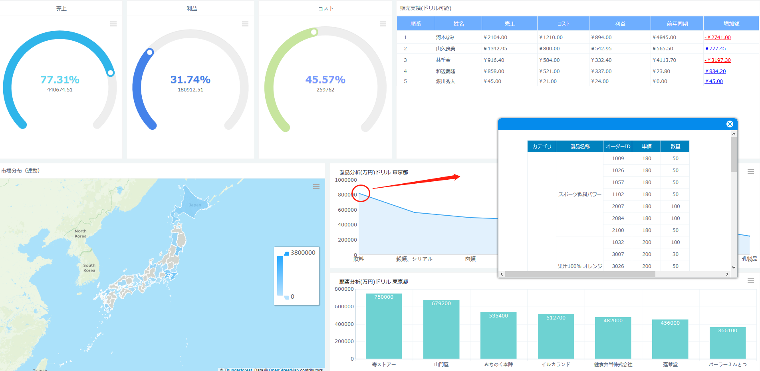Viewport: 760px width, 371px height.
Task: Click the 単価 header in popup table
Action: [x=647, y=147]
